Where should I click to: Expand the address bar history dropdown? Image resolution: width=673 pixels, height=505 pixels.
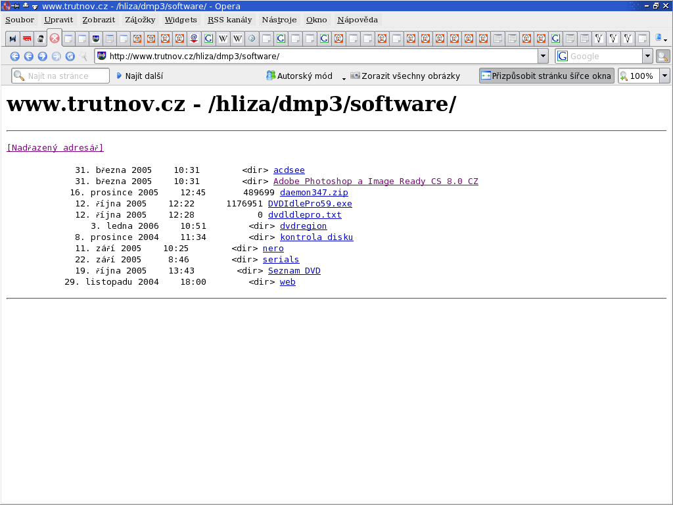point(543,57)
